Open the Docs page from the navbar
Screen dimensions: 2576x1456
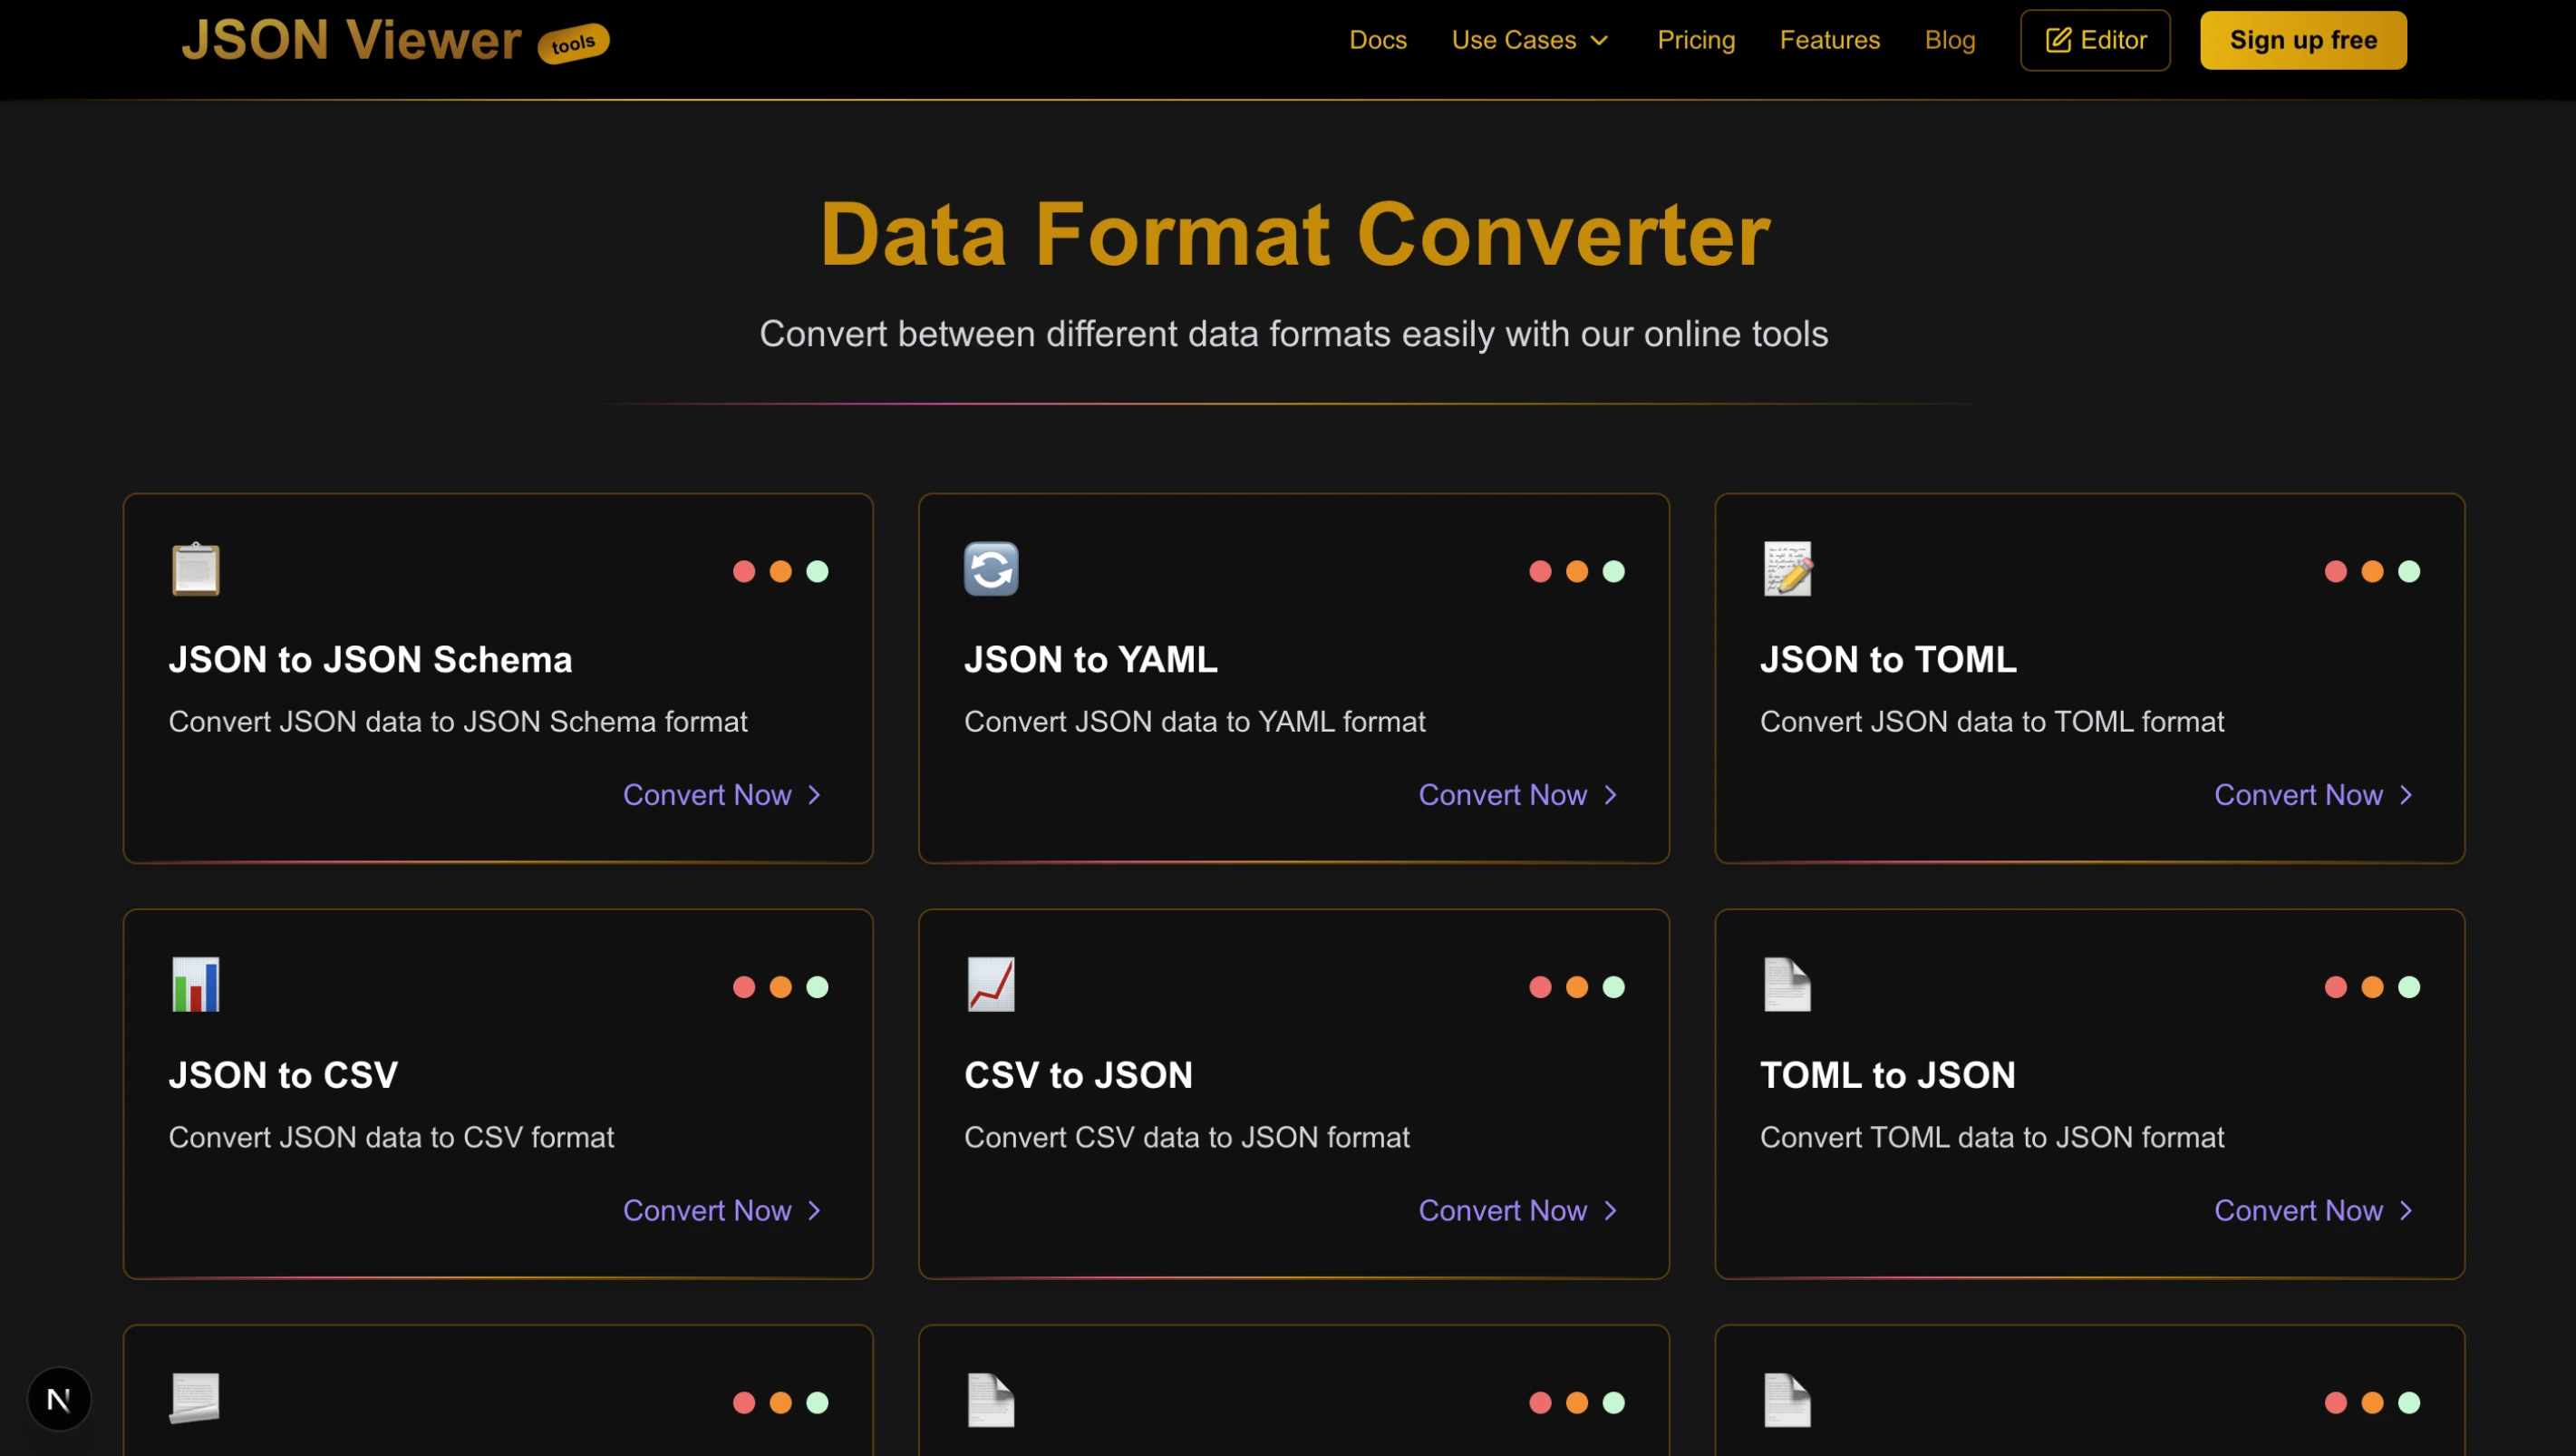pyautogui.click(x=1378, y=40)
